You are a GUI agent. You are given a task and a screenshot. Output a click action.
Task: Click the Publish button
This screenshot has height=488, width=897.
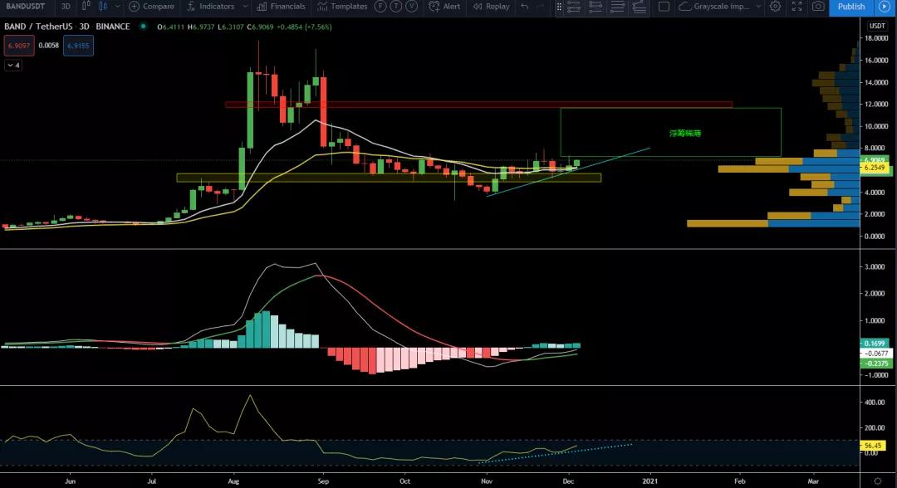pos(850,7)
